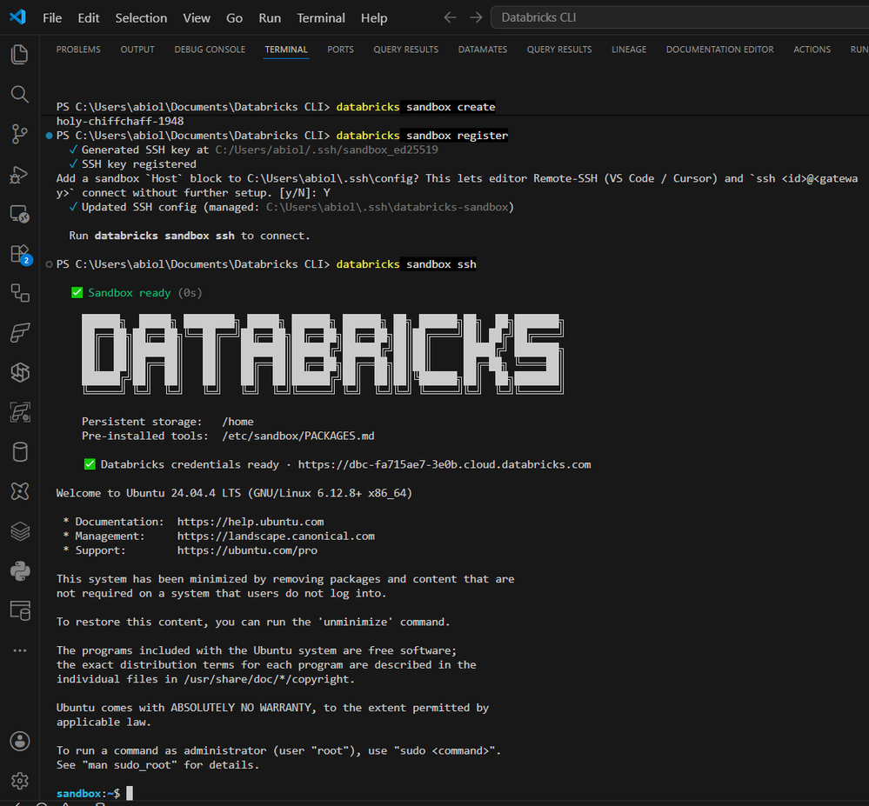Switch to the ACTIONS tab
Image resolution: width=869 pixels, height=806 pixels.
812,50
